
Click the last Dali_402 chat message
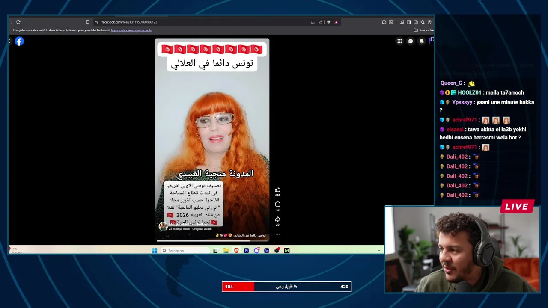[459, 195]
